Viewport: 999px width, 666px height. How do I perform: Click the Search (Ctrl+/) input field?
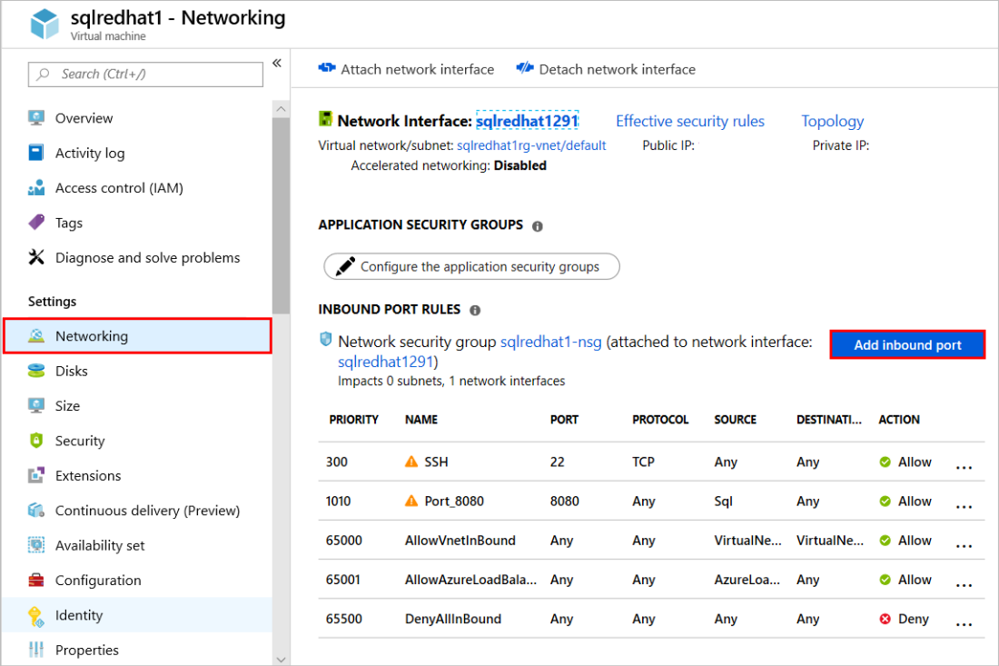point(145,74)
